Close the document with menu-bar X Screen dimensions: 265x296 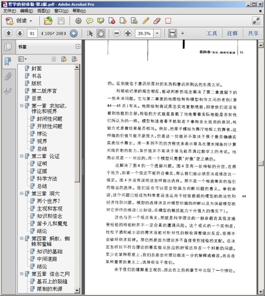[260, 11]
